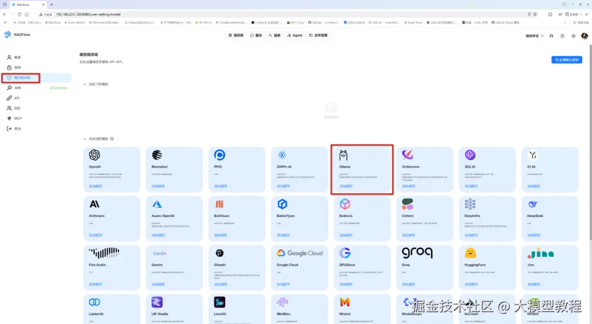
Task: Click the blue set default models button
Action: [x=567, y=60]
